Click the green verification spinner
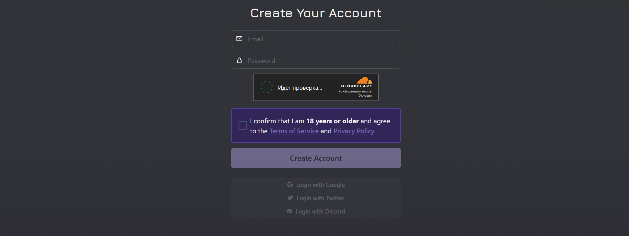 266,87
